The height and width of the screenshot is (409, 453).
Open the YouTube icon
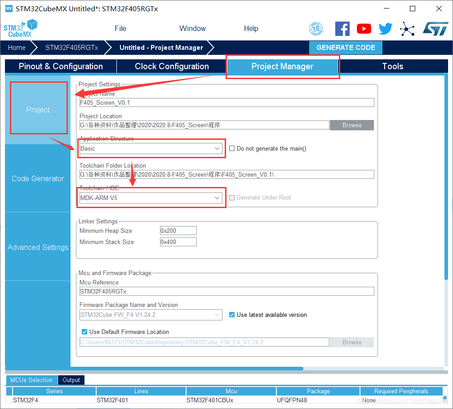(x=364, y=29)
